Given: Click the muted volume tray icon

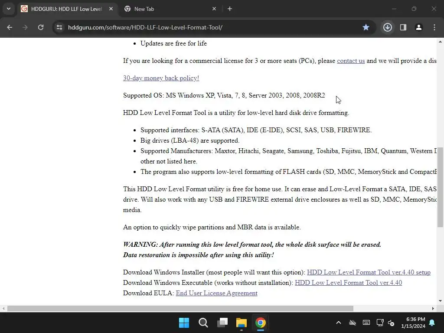Looking at the screenshot, I should [391, 323].
